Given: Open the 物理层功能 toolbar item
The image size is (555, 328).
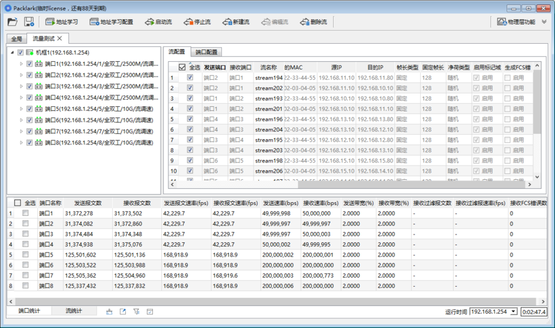Looking at the screenshot, I should tap(516, 22).
